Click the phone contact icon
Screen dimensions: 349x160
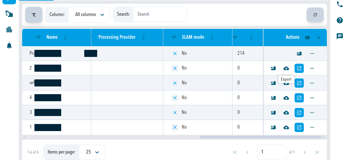(x=340, y=4)
